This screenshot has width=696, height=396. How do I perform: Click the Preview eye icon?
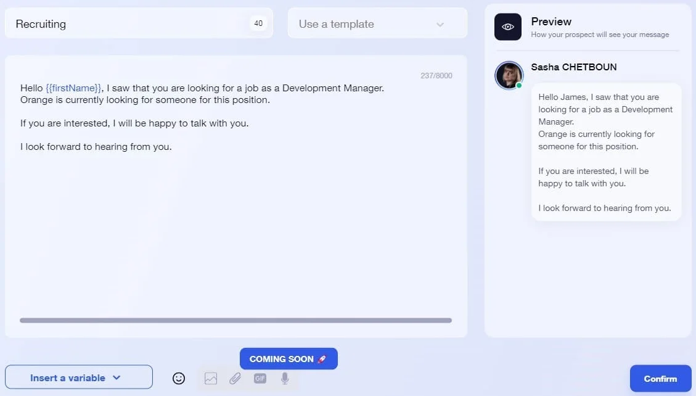coord(508,27)
